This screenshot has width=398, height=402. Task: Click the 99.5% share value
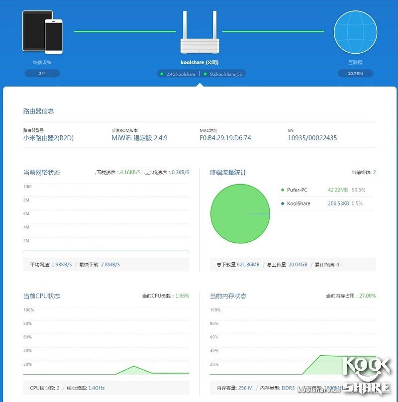pyautogui.click(x=359, y=190)
